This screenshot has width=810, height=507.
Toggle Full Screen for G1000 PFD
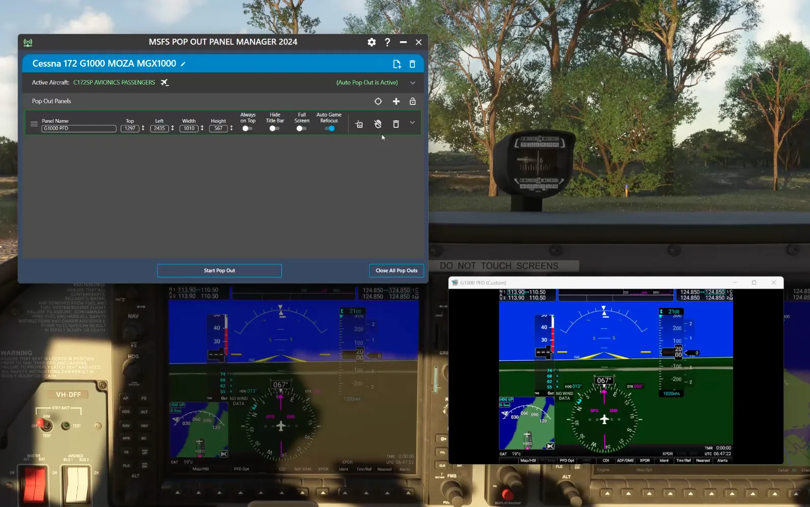(301, 128)
